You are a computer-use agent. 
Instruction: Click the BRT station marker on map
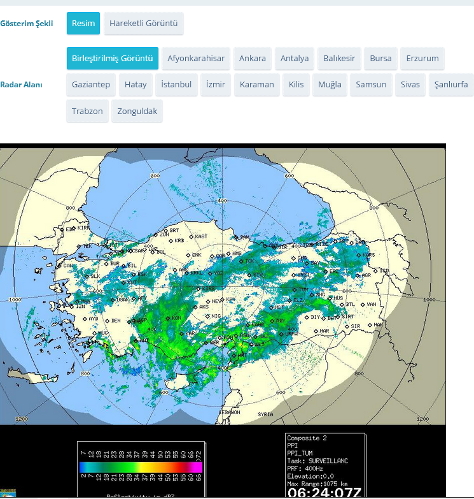166,231
